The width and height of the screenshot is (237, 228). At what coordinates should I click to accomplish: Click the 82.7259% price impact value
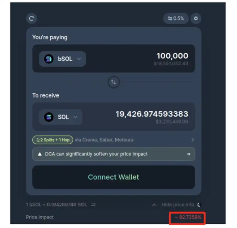point(188,217)
